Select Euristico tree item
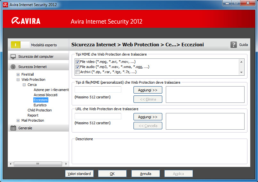Screen dimensions: 258x182 pos(40,105)
